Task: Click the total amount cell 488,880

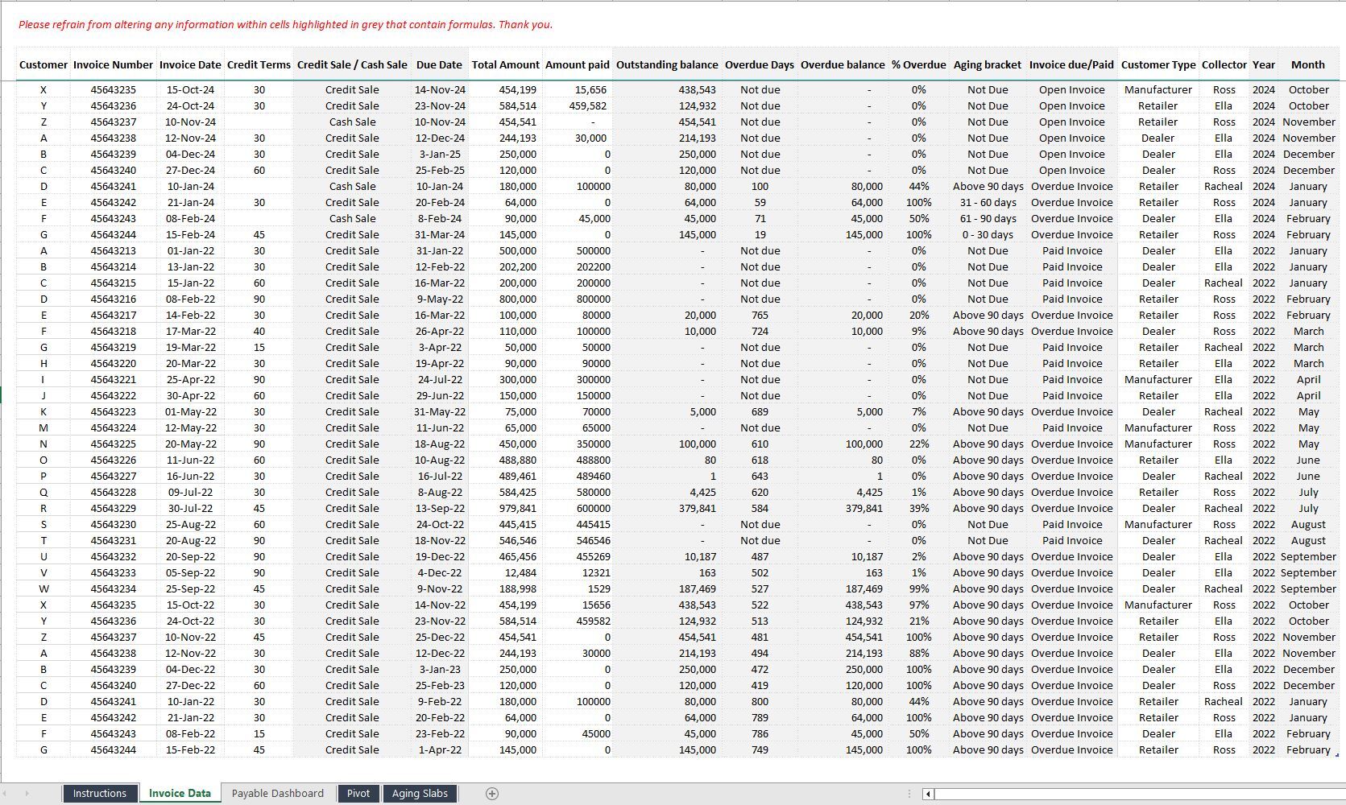Action: tap(506, 460)
